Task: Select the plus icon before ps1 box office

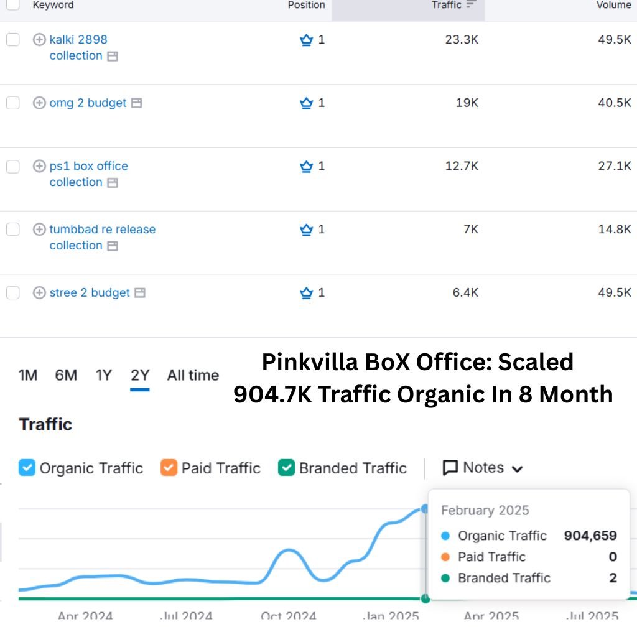Action: 39,166
